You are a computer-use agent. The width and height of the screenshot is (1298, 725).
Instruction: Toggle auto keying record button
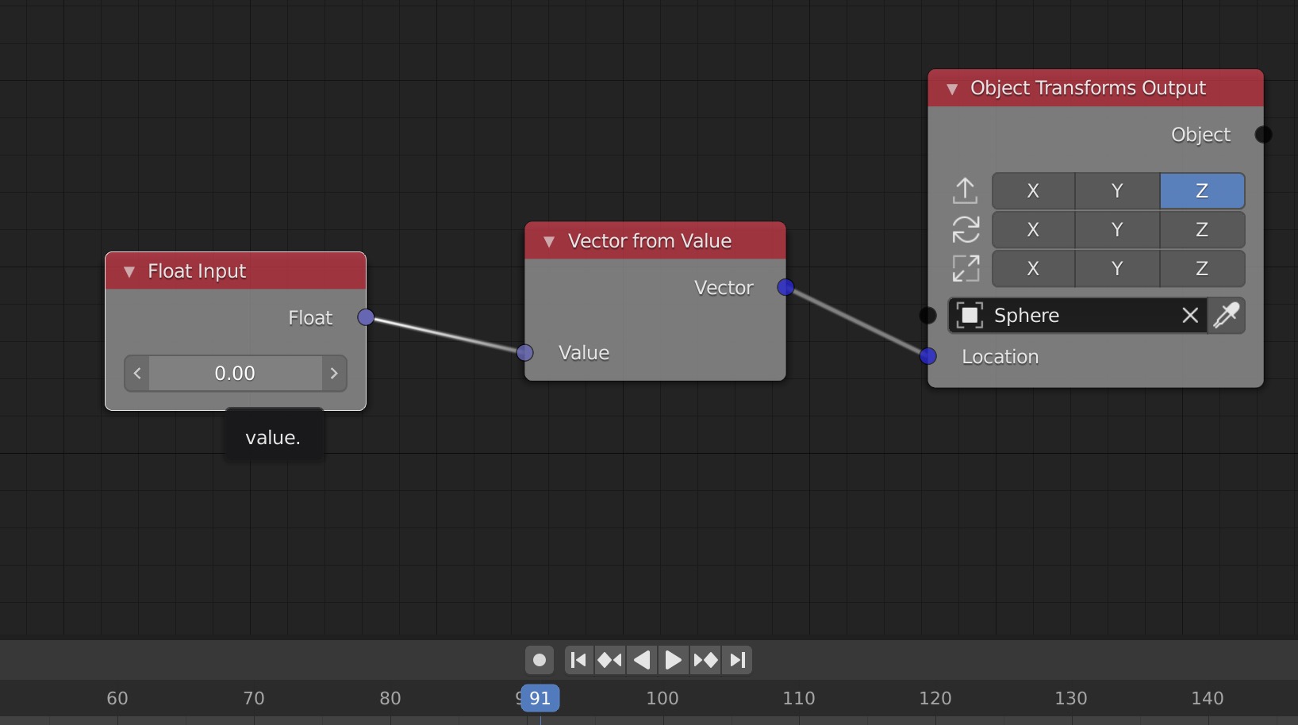coord(540,660)
